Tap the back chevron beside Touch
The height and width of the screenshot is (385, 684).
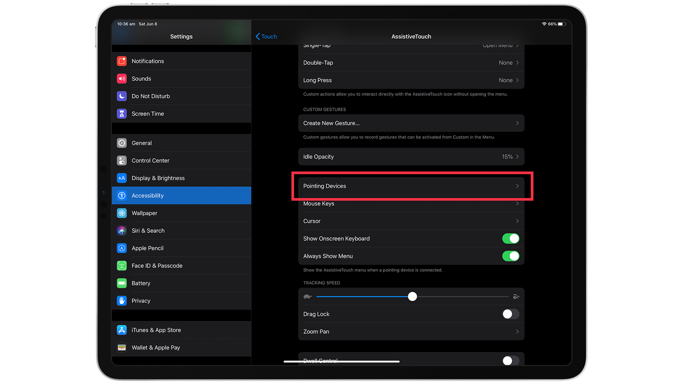point(258,36)
